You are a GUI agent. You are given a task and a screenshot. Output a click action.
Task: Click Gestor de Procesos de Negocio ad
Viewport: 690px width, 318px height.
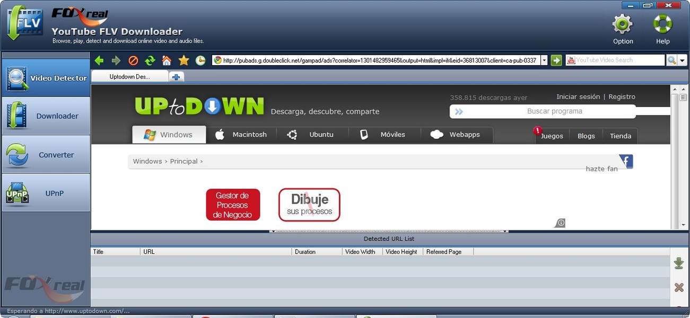click(x=233, y=205)
